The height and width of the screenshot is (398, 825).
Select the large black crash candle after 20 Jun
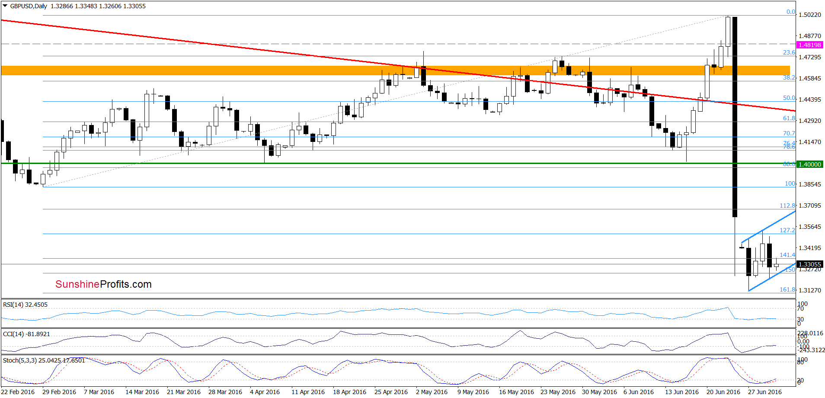click(735, 117)
